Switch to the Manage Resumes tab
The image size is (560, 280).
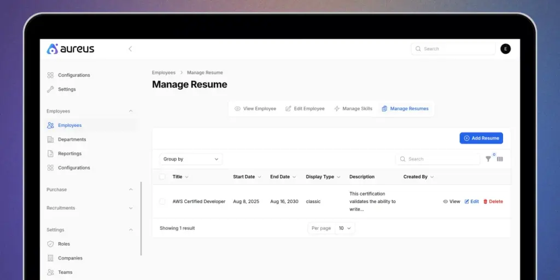[x=405, y=109]
